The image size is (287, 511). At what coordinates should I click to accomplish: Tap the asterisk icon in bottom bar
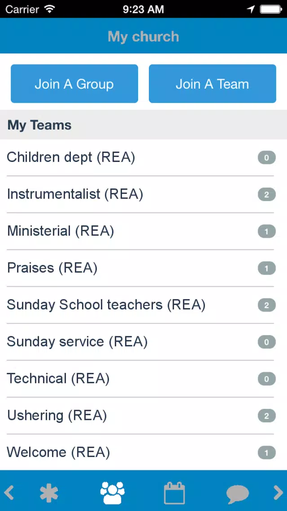point(49,493)
